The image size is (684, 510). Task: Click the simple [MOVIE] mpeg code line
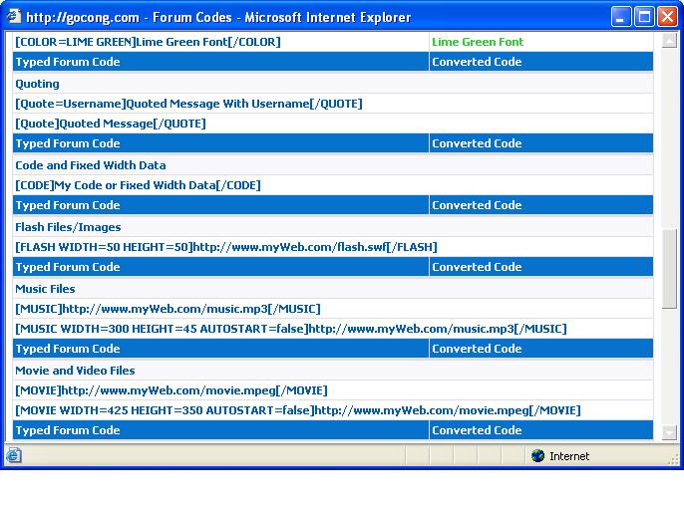coord(171,390)
